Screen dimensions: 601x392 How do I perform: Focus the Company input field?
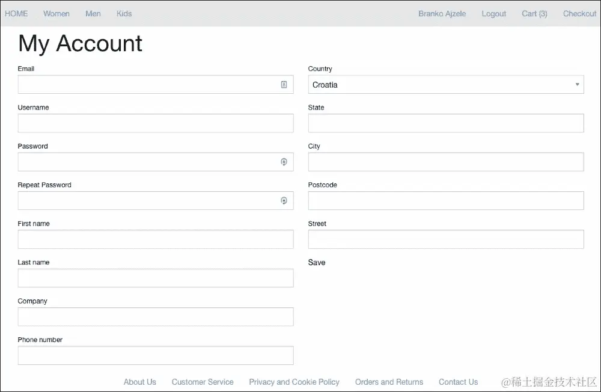point(156,317)
